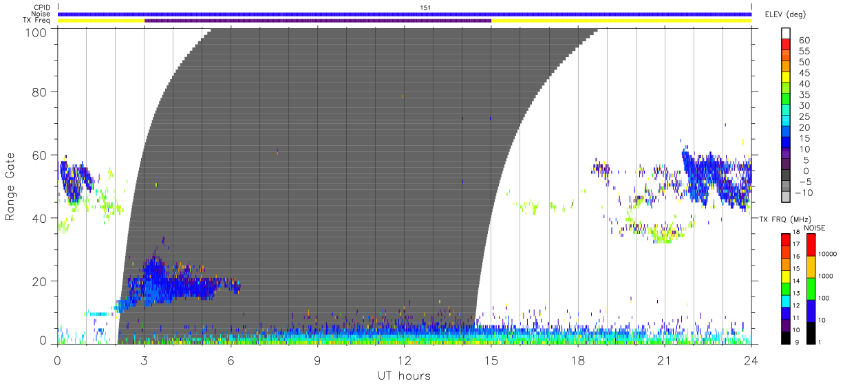The height and width of the screenshot is (390, 845).
Task: Click the NOISE legend title
Action: pyautogui.click(x=814, y=228)
